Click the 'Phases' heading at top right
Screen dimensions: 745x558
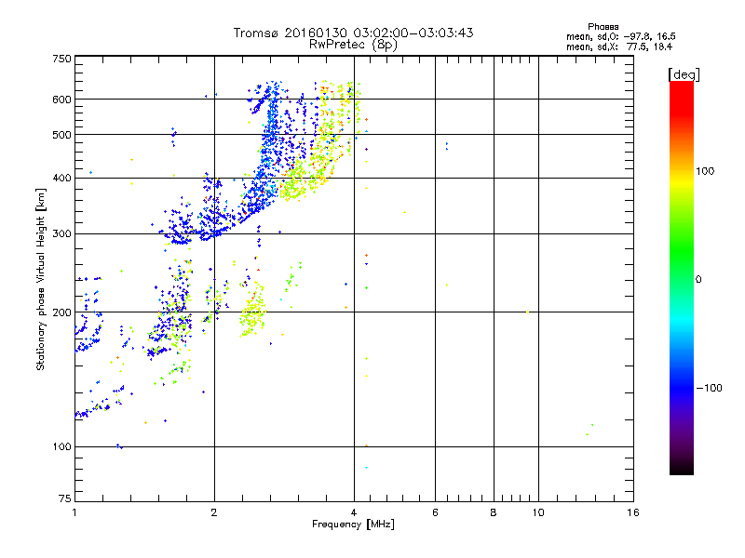(x=603, y=27)
